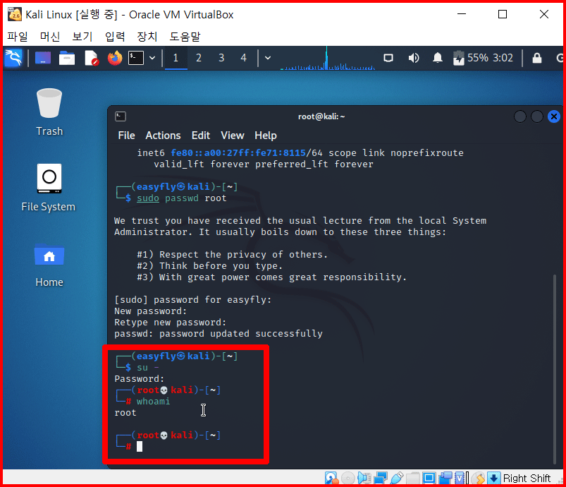Click VirtualBox audio status icon
Screen dimensions: 566x487
[364, 478]
